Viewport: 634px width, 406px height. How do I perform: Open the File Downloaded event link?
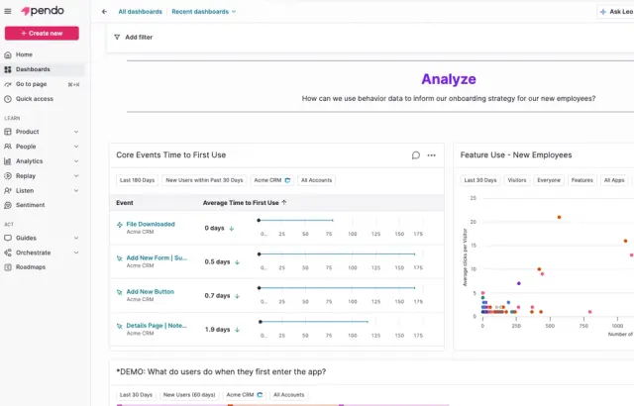click(x=151, y=224)
